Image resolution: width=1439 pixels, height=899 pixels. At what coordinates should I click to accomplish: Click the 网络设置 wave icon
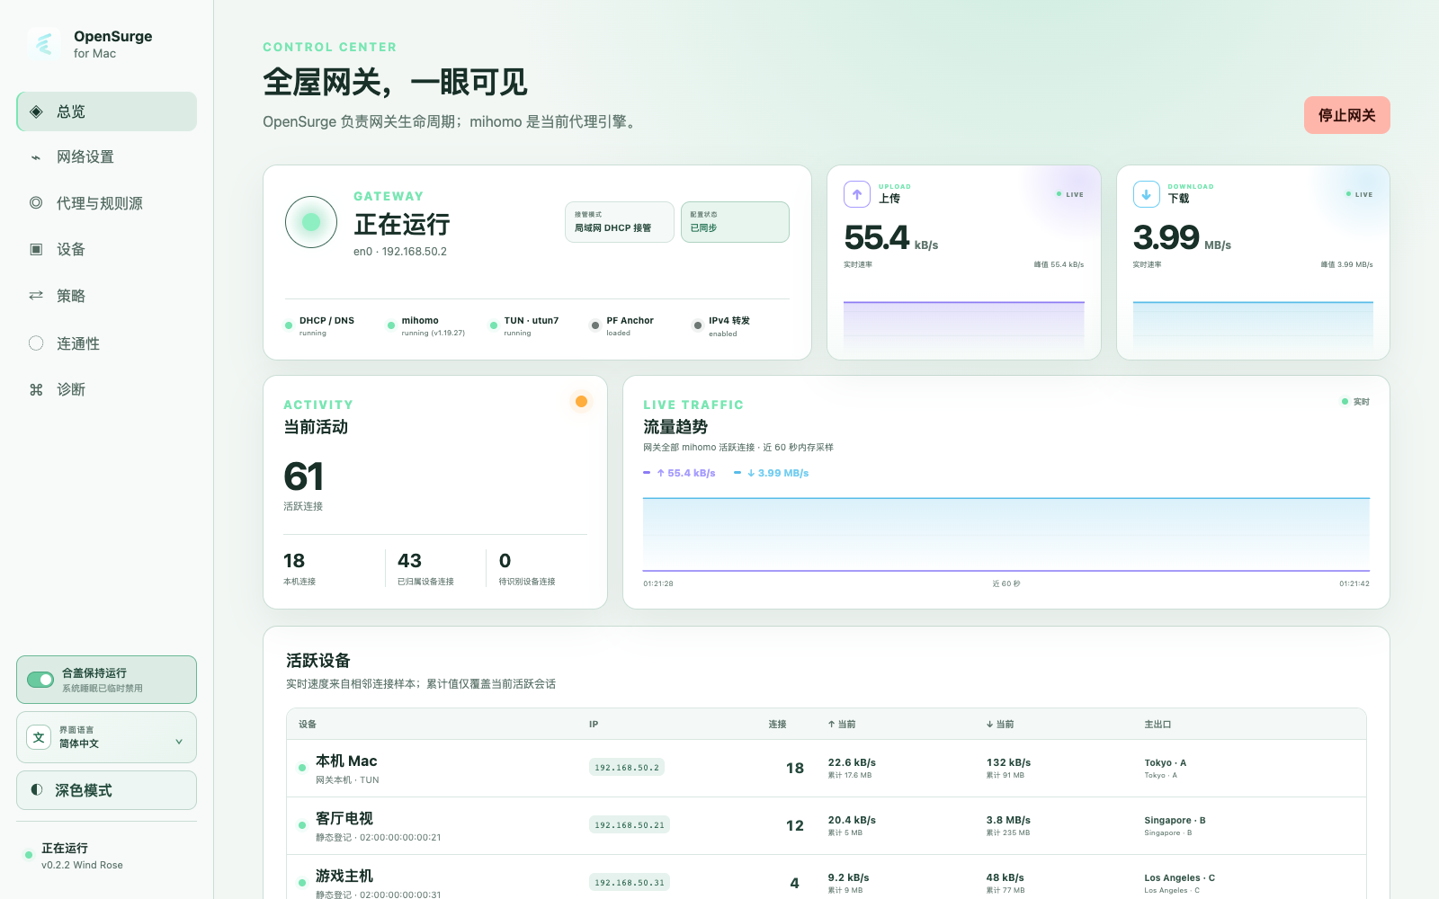coord(36,157)
